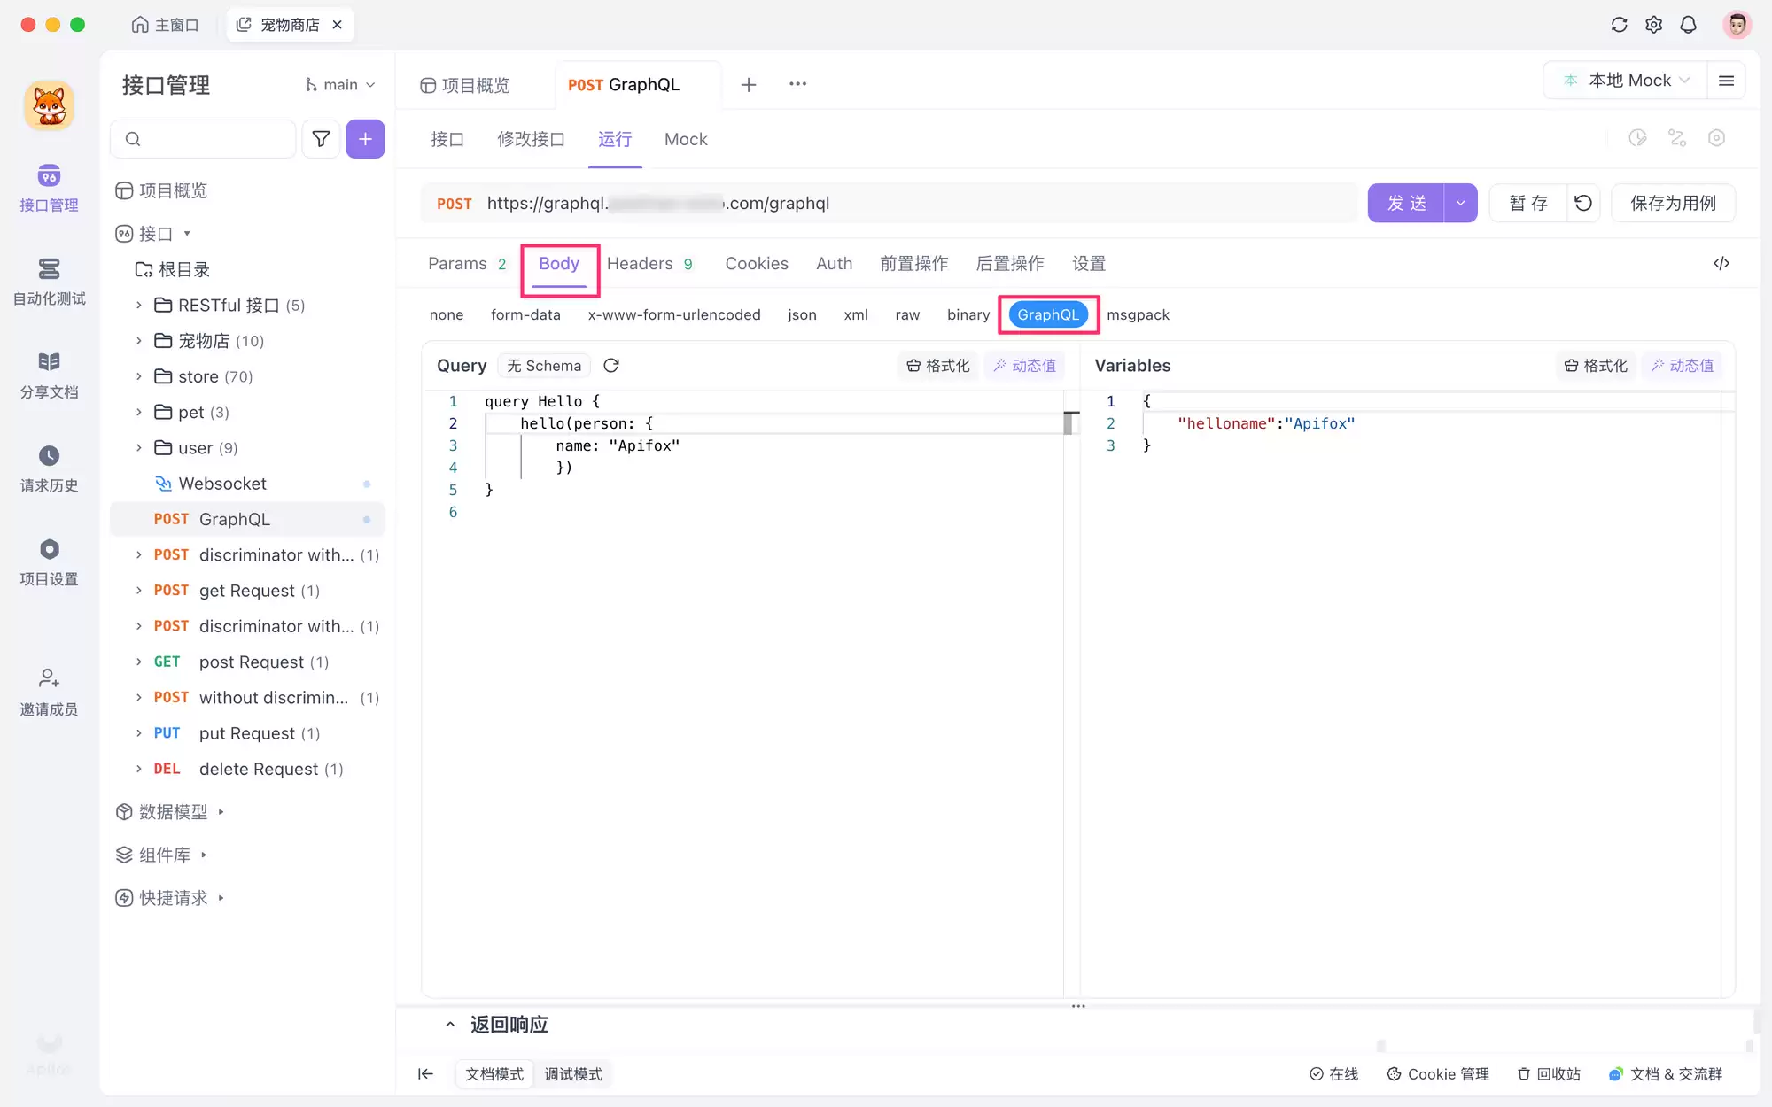Click the generate code icon
Viewport: 1772px width, 1107px height.
(1721, 263)
